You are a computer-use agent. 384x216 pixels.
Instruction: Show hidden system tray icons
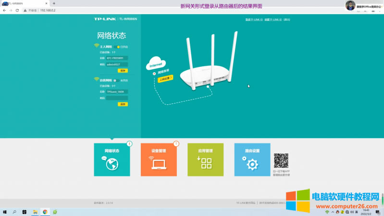(x=333, y=212)
